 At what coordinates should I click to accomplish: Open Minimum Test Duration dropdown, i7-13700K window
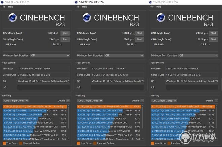(x=124, y=56)
